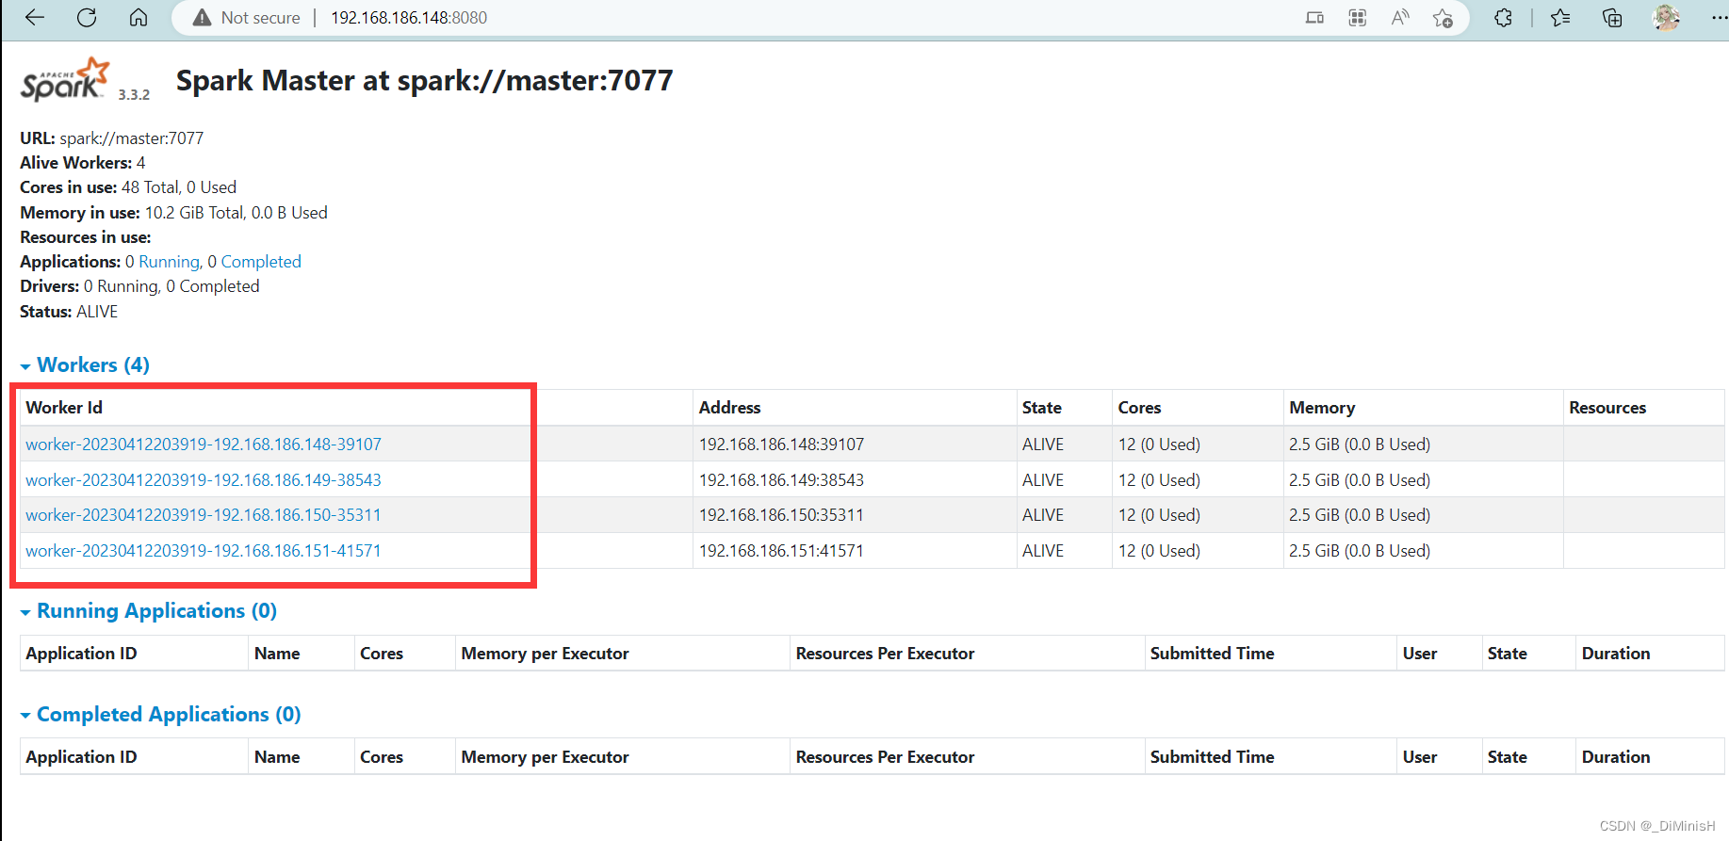Open worker 192.168.186.151-41571 link
The width and height of the screenshot is (1729, 841).
(204, 551)
